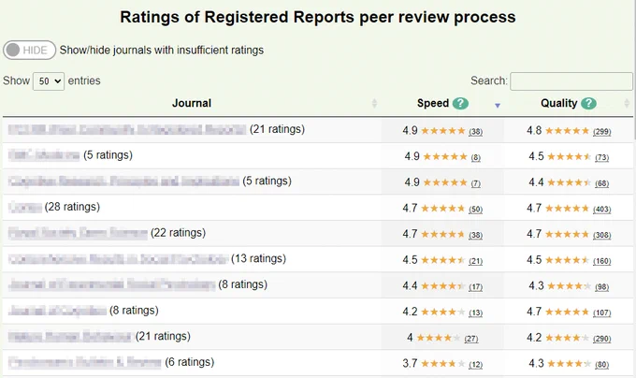Open the (403) quality ratings count link

pos(602,210)
